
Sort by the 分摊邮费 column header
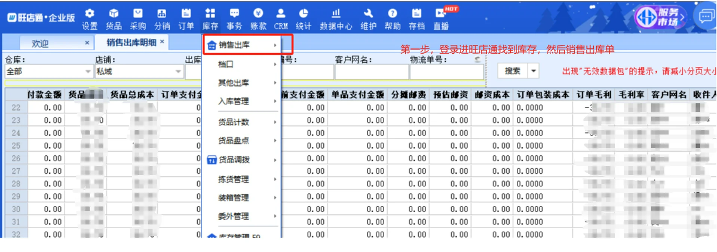409,94
